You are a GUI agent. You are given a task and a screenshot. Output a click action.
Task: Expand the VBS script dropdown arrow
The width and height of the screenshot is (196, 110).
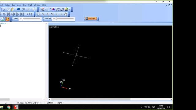pyautogui.click(x=70, y=9)
